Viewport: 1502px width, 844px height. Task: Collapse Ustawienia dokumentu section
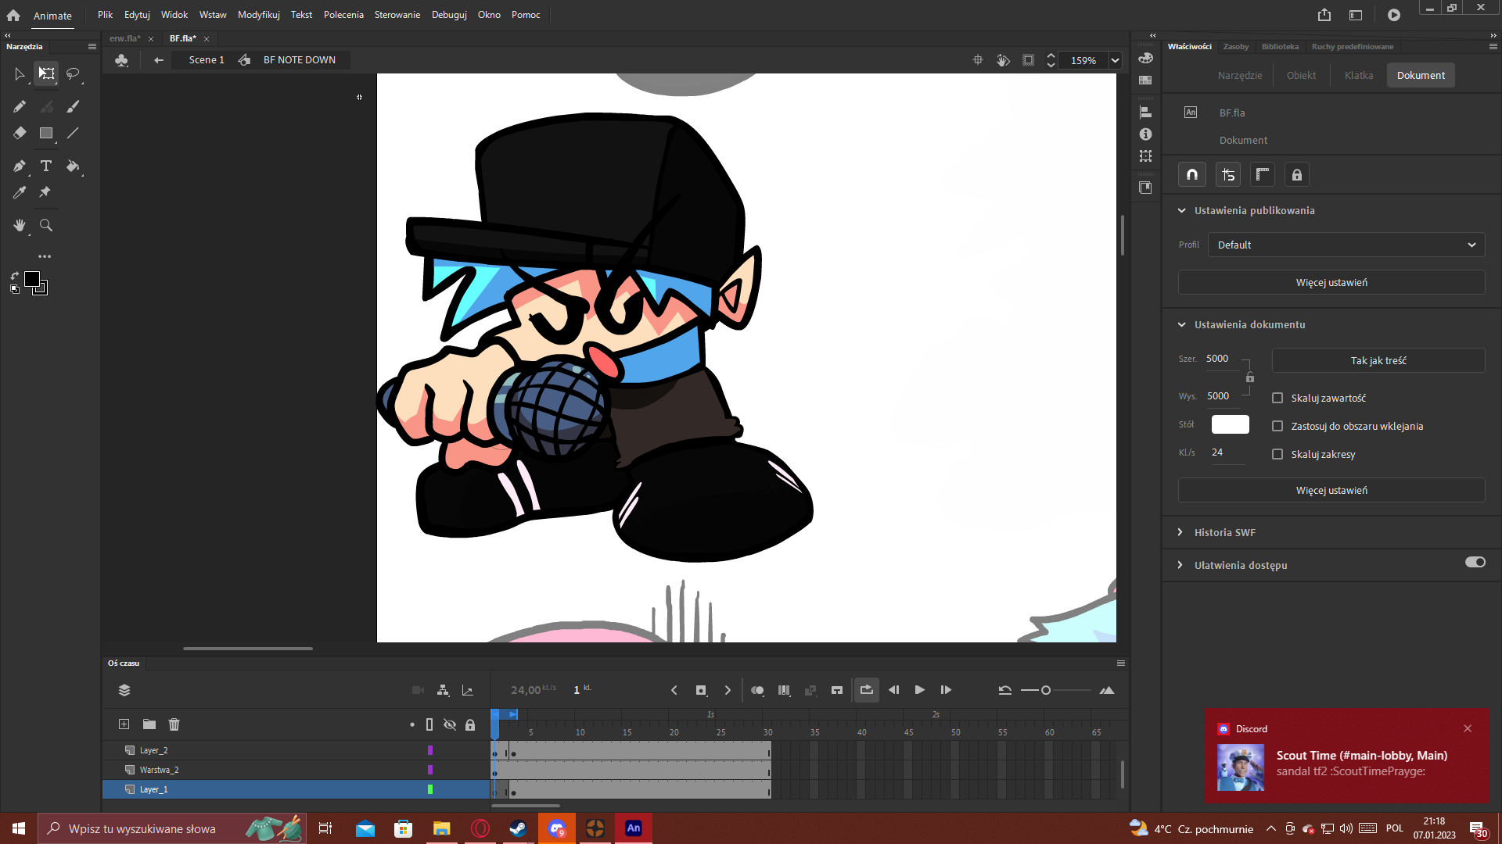click(x=1182, y=324)
